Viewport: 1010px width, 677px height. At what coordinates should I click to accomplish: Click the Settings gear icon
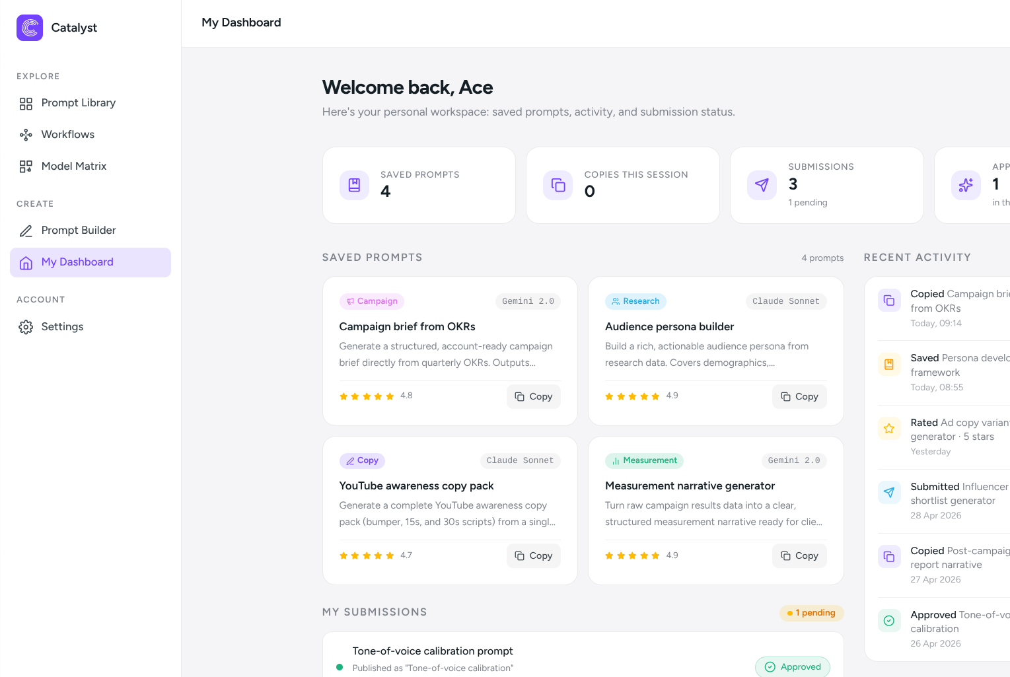tap(26, 328)
